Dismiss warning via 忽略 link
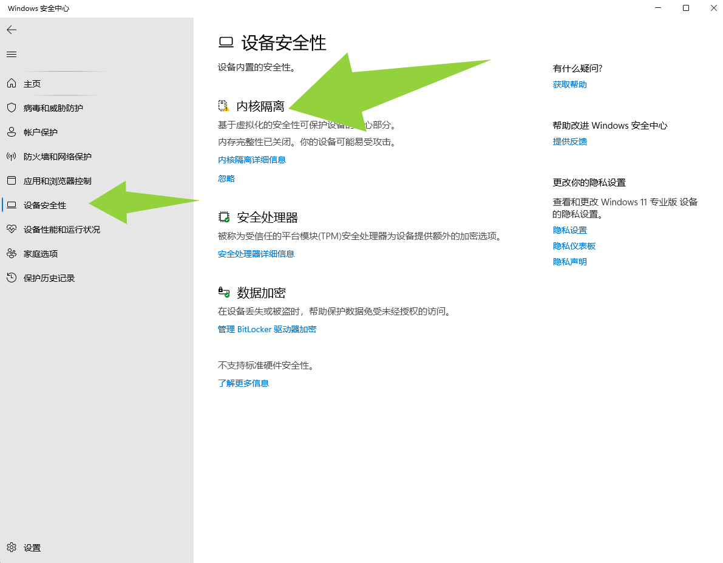The height and width of the screenshot is (563, 723). pos(226,179)
